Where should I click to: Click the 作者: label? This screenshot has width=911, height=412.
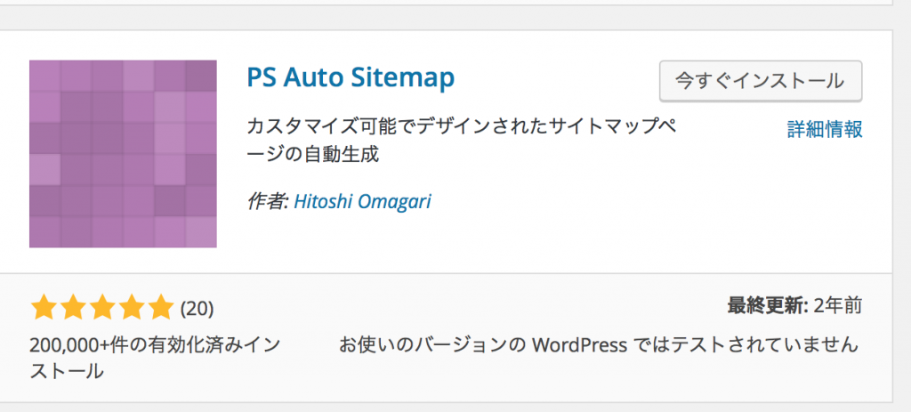pyautogui.click(x=267, y=202)
